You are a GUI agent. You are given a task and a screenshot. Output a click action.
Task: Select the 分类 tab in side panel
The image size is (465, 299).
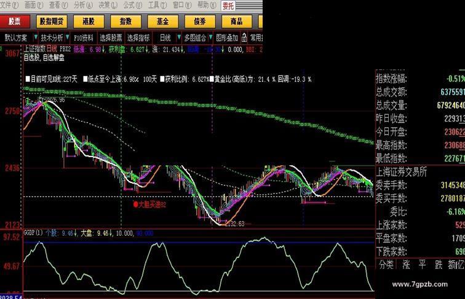pos(386,265)
